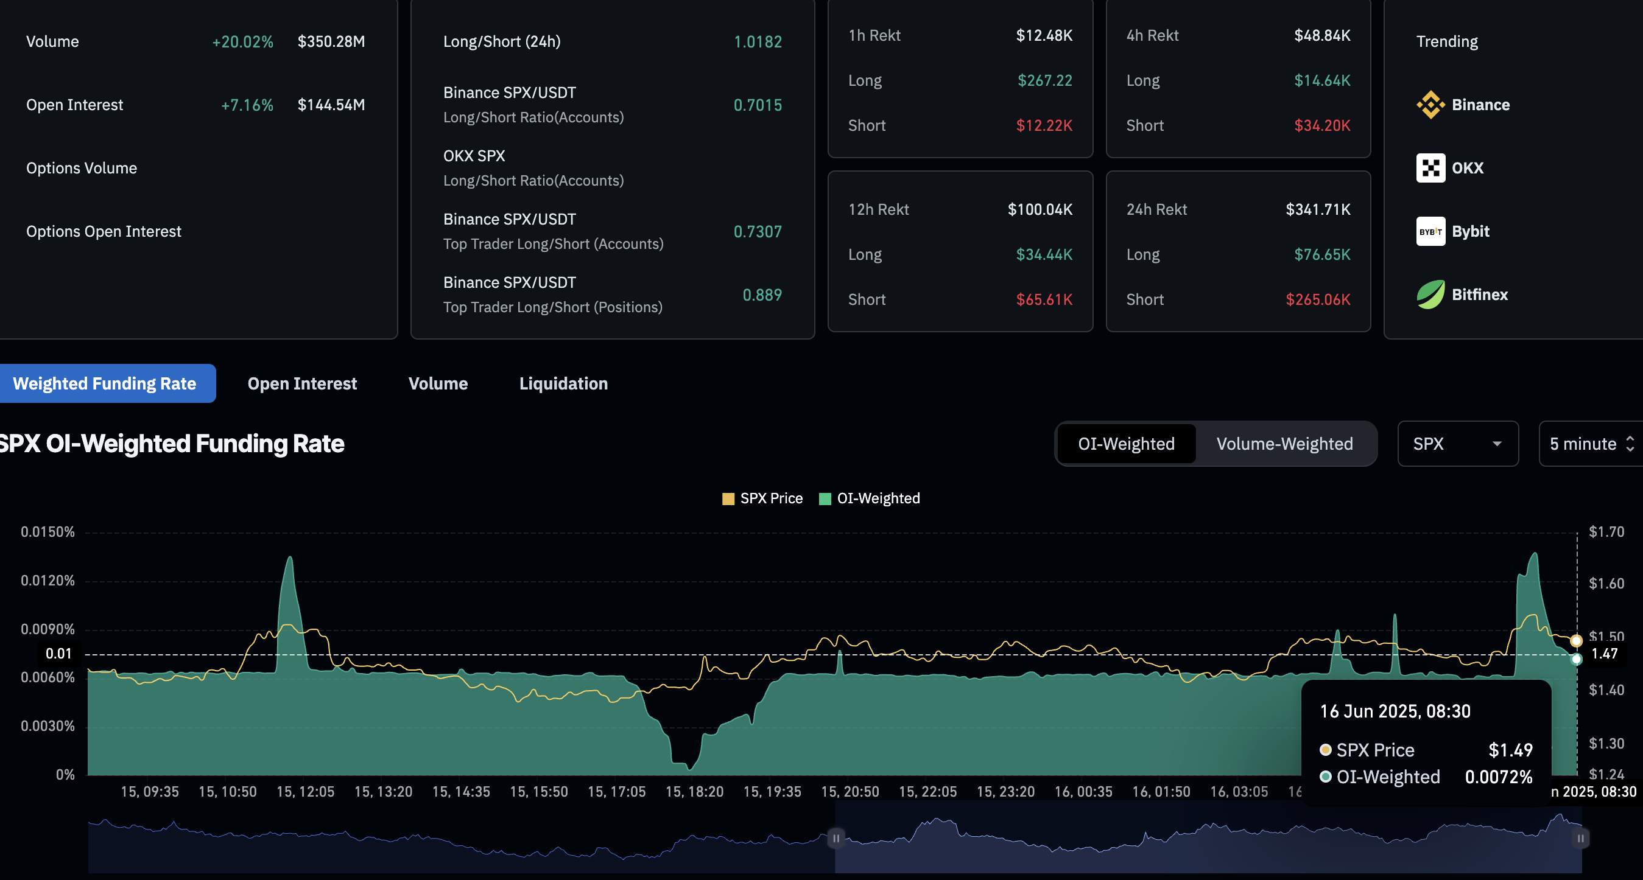Switch to Volume-Weighted funding rate
This screenshot has height=880, width=1643.
1284,444
